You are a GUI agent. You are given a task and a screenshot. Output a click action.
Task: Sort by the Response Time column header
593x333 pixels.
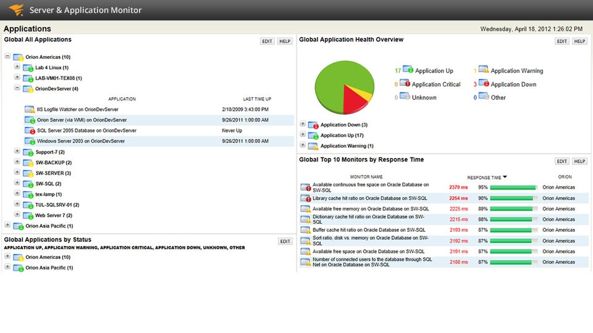pyautogui.click(x=486, y=177)
